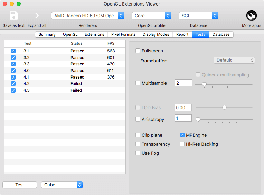Open the Renderers dropdown AMD Radeon HD 6970M
This screenshot has height=195, width=264.
[87, 16]
